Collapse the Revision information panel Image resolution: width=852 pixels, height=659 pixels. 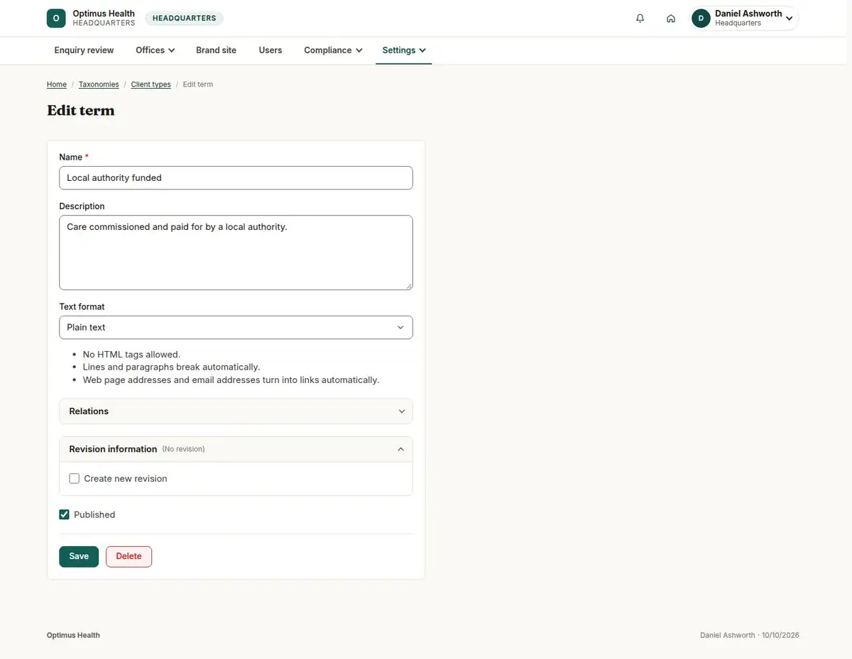236,449
